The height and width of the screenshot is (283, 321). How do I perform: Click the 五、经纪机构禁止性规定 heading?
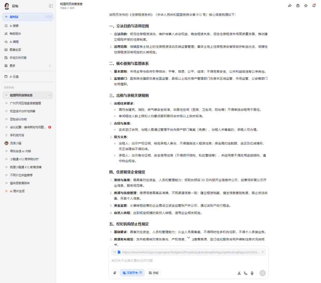(x=129, y=224)
